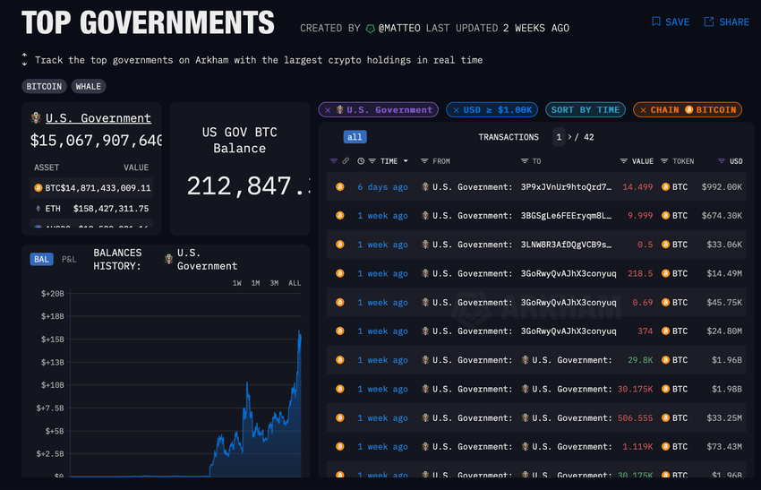Remove the USD ≥ $1.00K filter chip

tap(455, 110)
